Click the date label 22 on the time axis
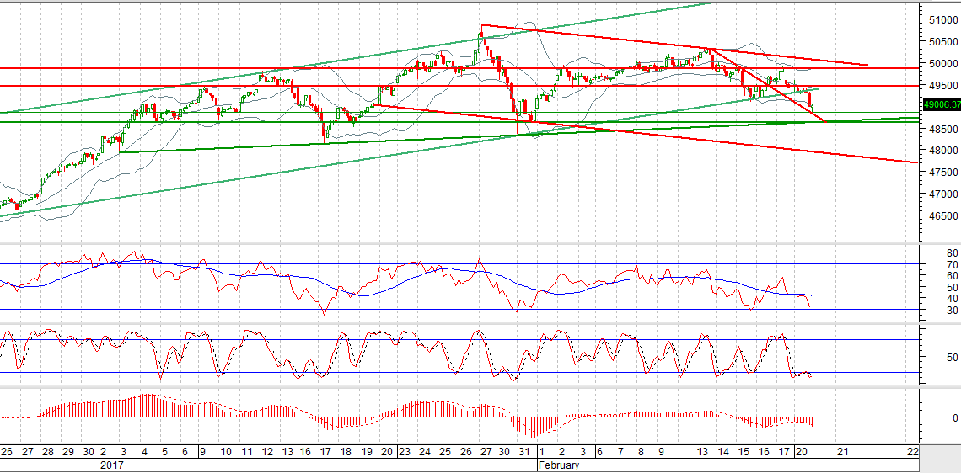 click(913, 452)
